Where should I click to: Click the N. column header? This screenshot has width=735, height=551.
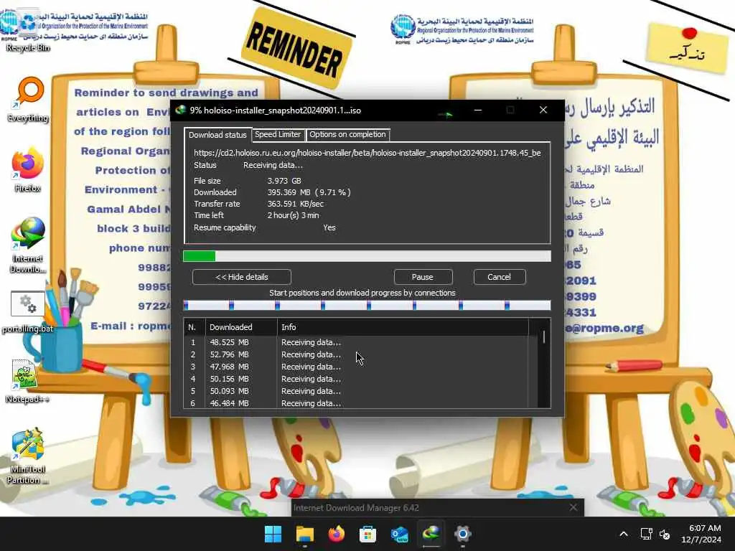click(x=194, y=327)
